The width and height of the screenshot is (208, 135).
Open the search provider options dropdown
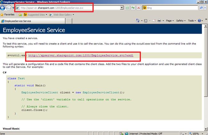click(x=205, y=8)
